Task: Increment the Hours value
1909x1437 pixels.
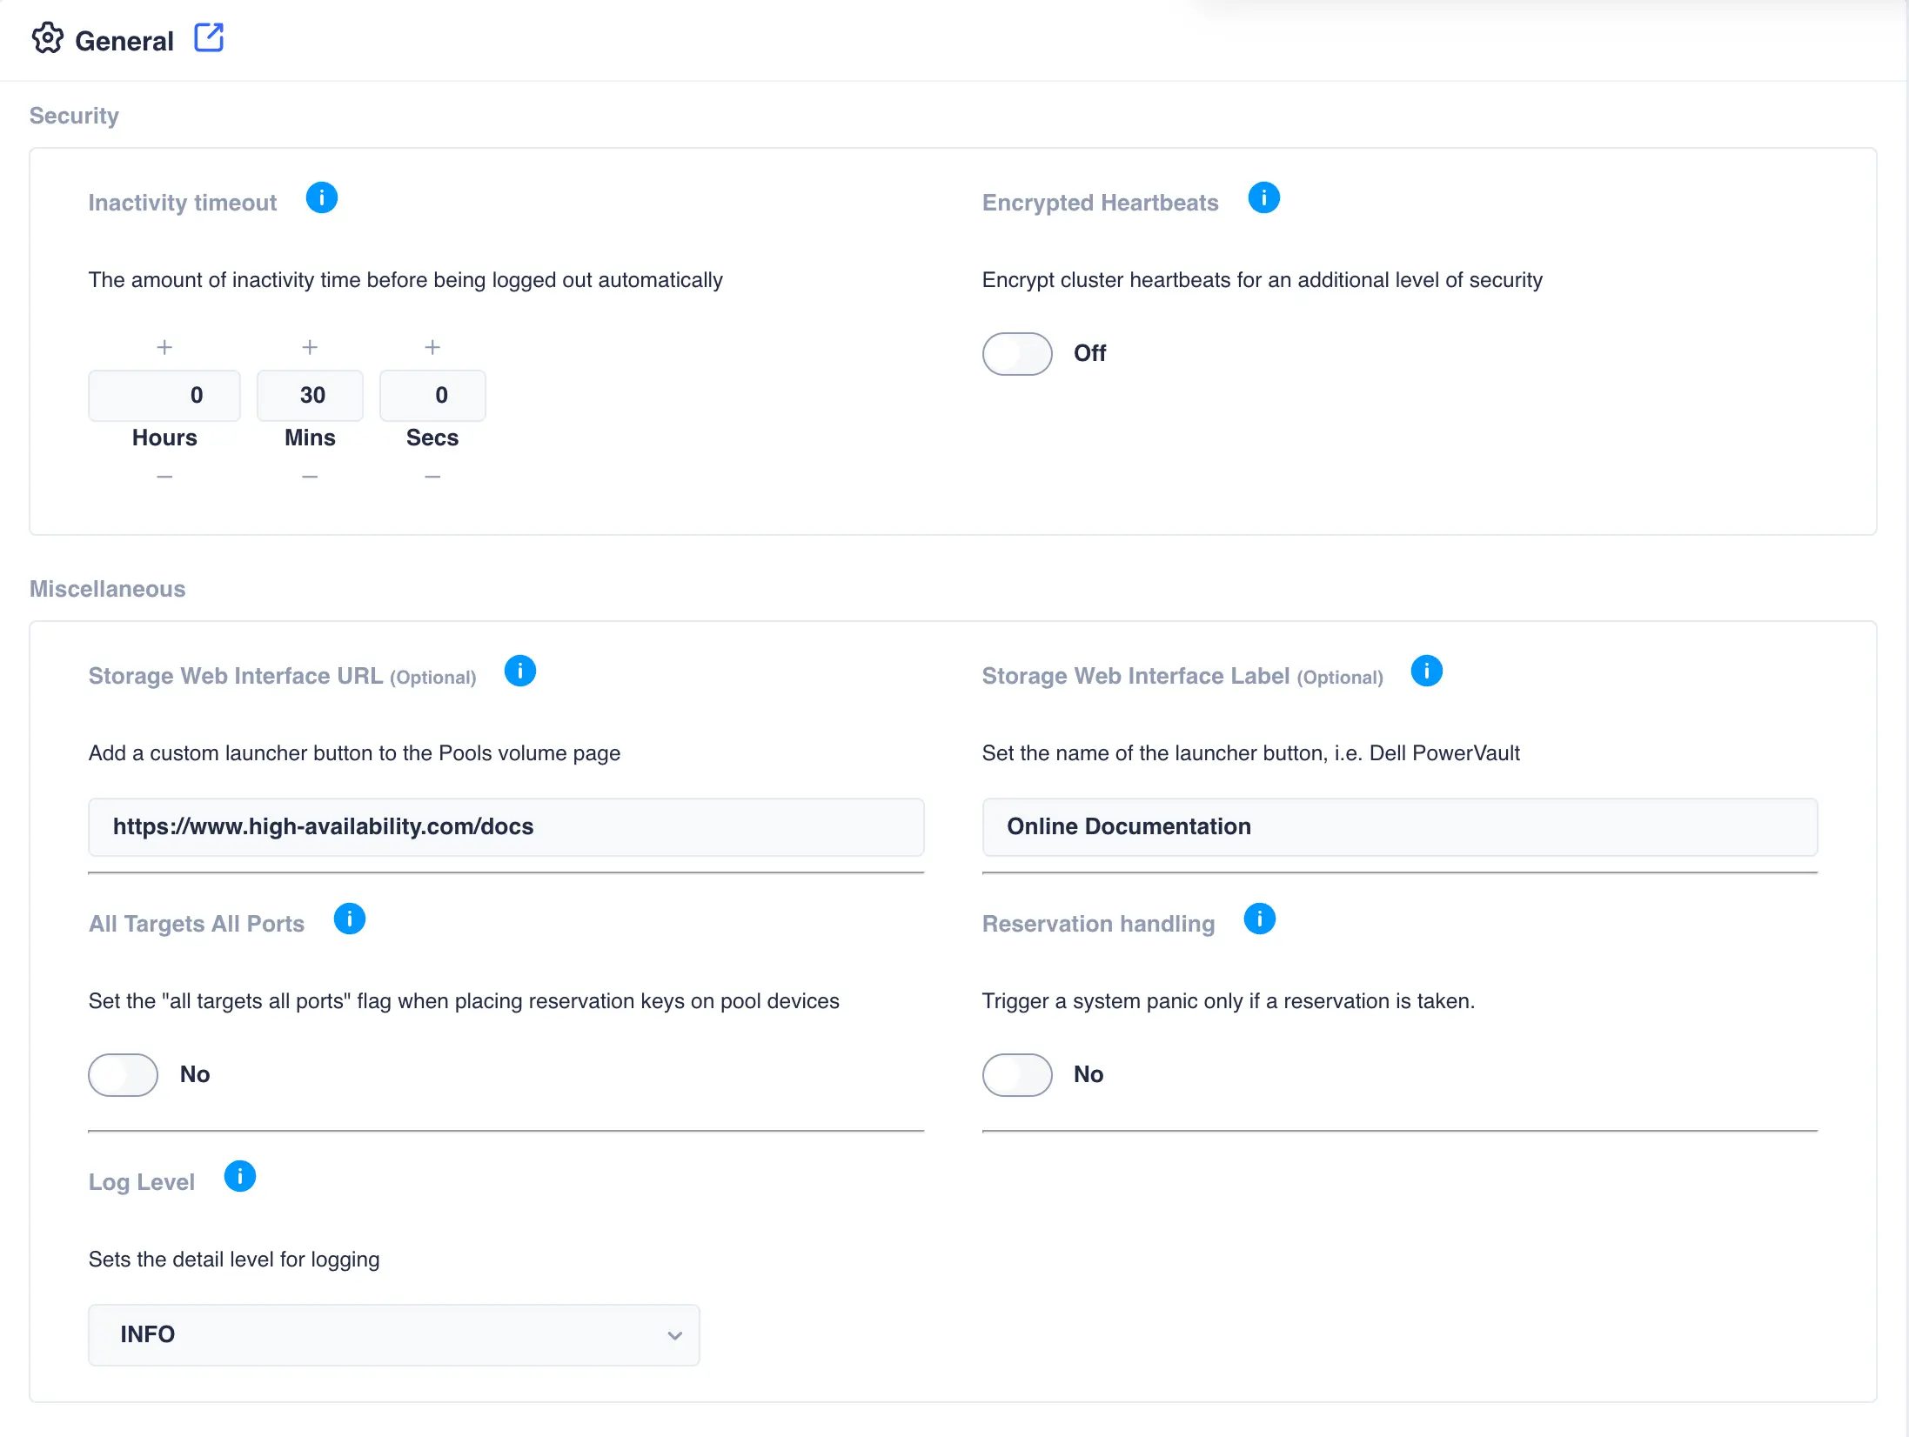Action: [164, 346]
